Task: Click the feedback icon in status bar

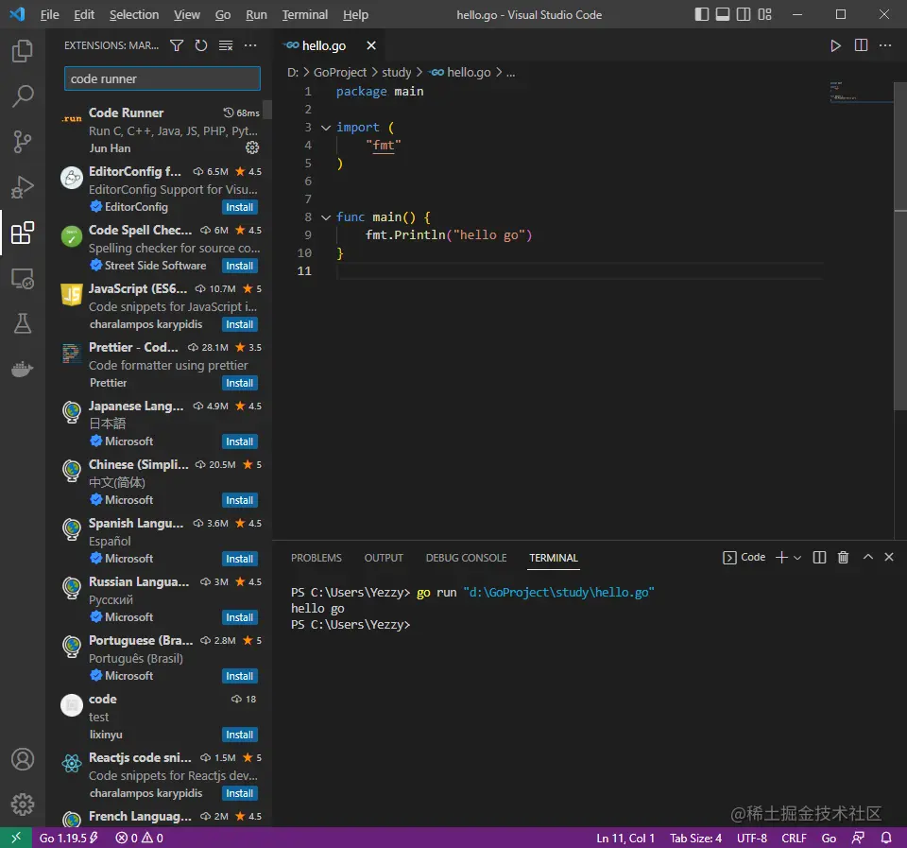Action: 858,838
